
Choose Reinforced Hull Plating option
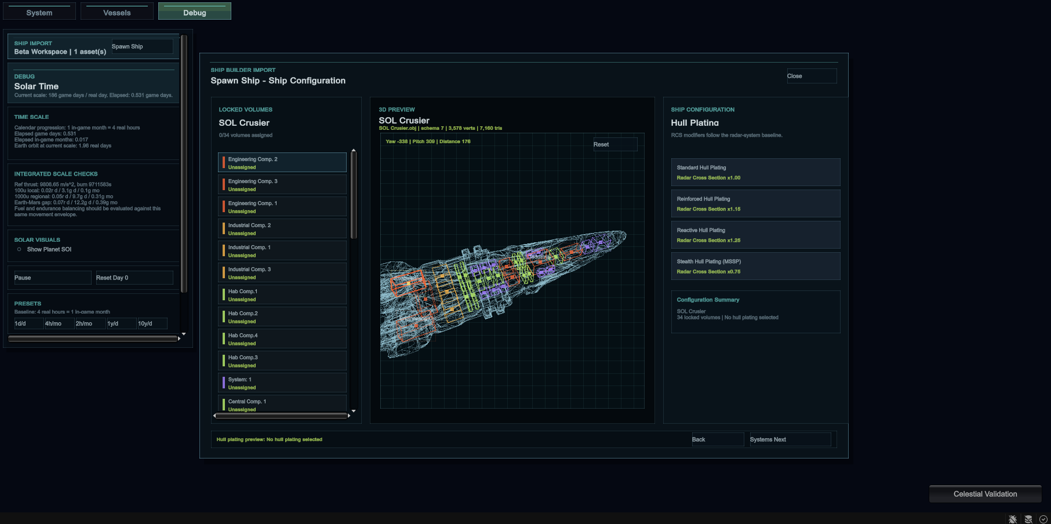(755, 203)
